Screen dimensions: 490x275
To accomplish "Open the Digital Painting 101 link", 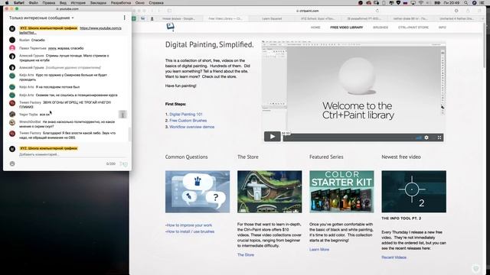I will (x=186, y=115).
